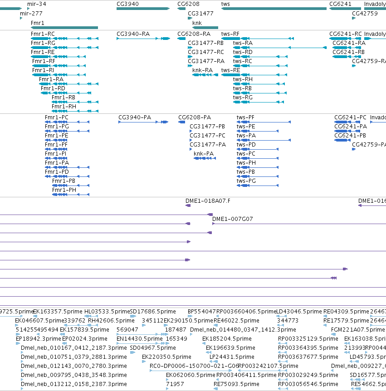Viewport: 386px width, 391px height.
Task: Click transcript Fmr1-RH
Action: click(x=75, y=111)
